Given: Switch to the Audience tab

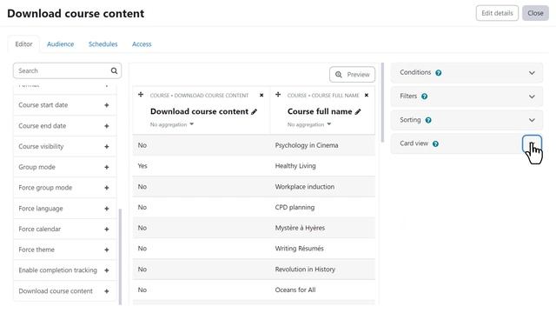Looking at the screenshot, I should click(x=60, y=44).
